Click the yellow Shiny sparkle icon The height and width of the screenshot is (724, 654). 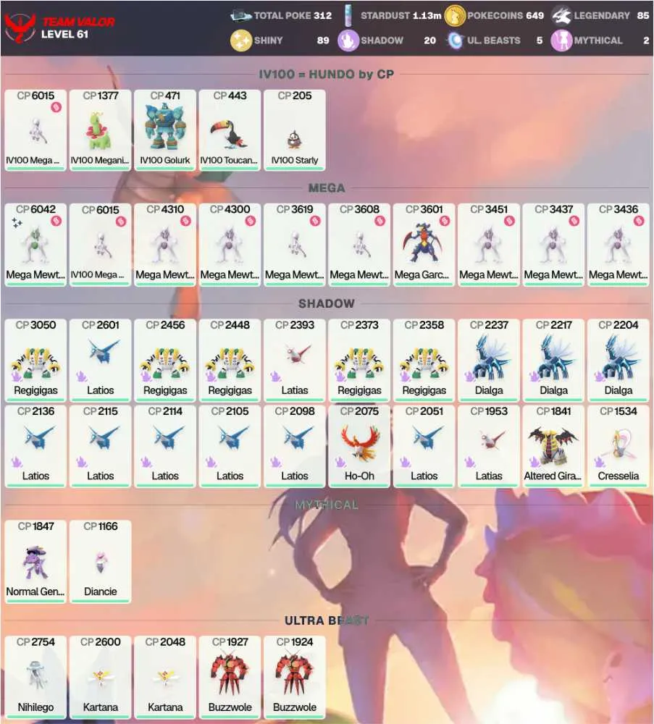(240, 41)
